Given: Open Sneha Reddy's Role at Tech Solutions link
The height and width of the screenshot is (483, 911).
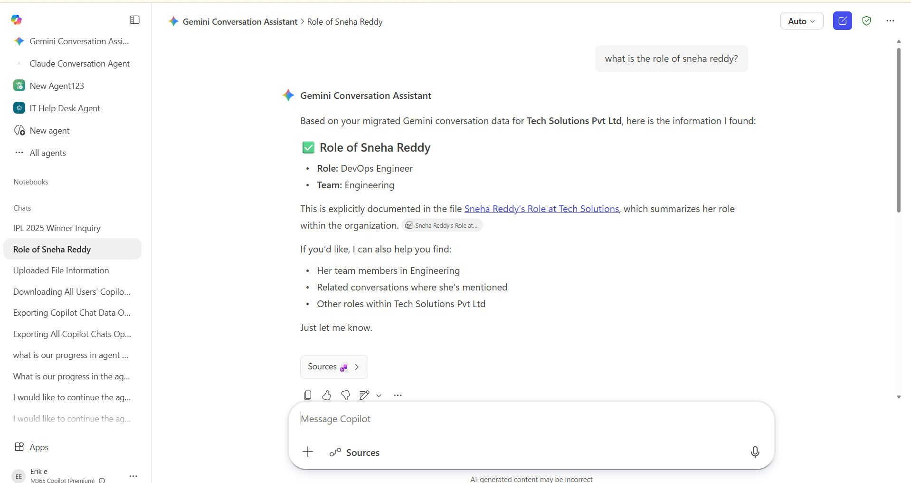Looking at the screenshot, I should coord(541,209).
